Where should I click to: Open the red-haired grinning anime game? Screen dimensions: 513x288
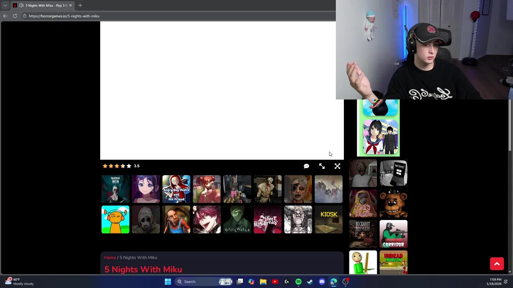207,220
